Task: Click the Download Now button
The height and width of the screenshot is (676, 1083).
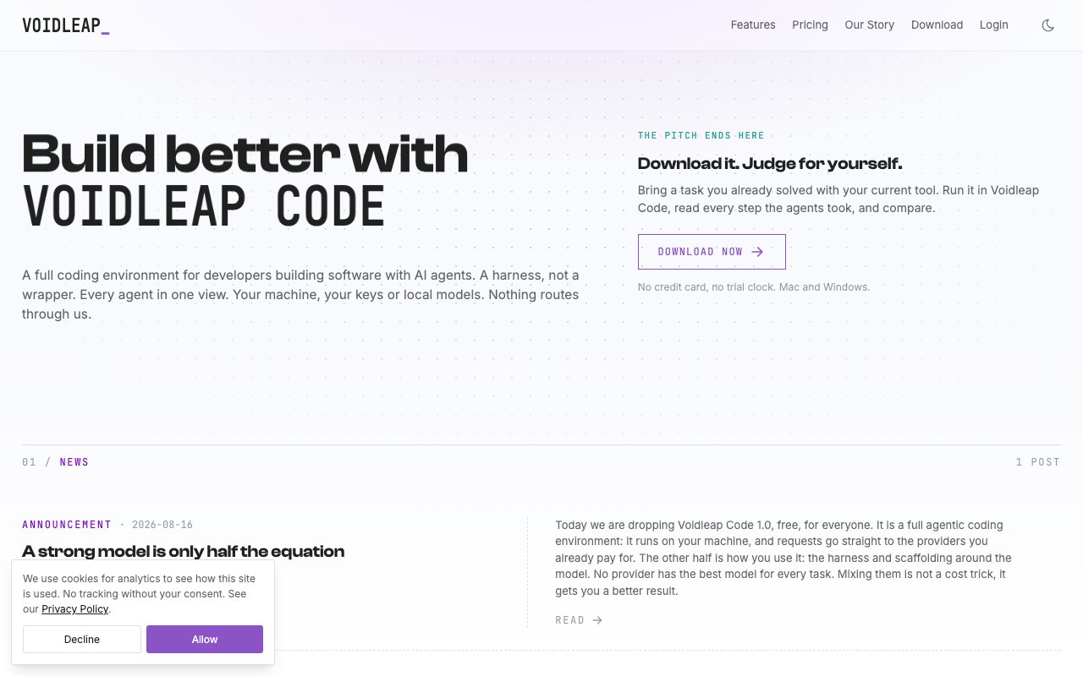Action: pyautogui.click(x=712, y=252)
